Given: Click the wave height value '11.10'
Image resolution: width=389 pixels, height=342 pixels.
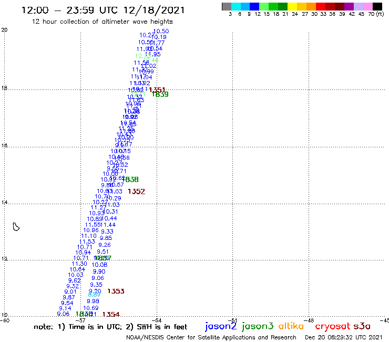Looking at the screenshot, I should (89, 236).
